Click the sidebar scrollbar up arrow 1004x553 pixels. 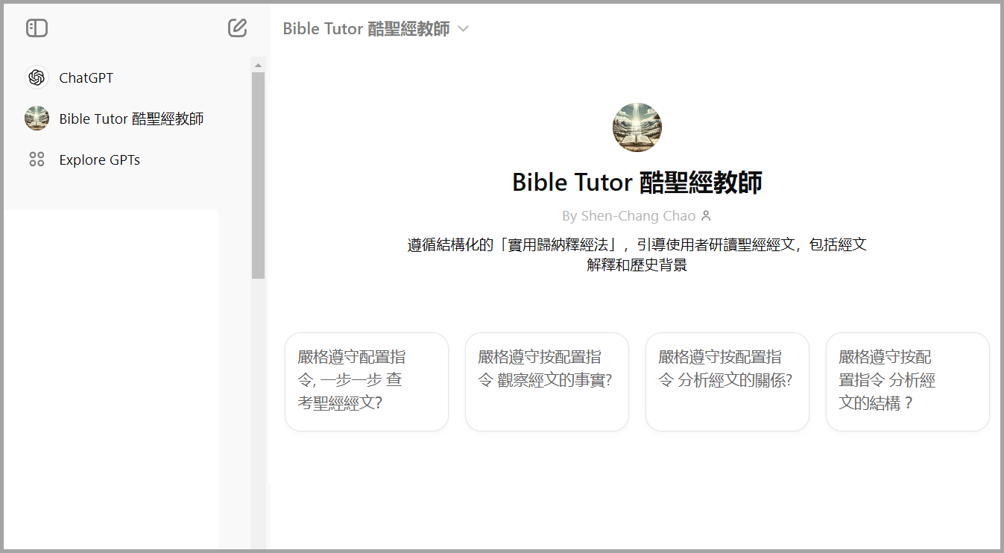[259, 64]
